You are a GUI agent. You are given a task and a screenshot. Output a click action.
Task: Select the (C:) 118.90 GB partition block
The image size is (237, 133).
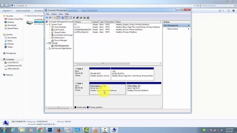click(132, 74)
